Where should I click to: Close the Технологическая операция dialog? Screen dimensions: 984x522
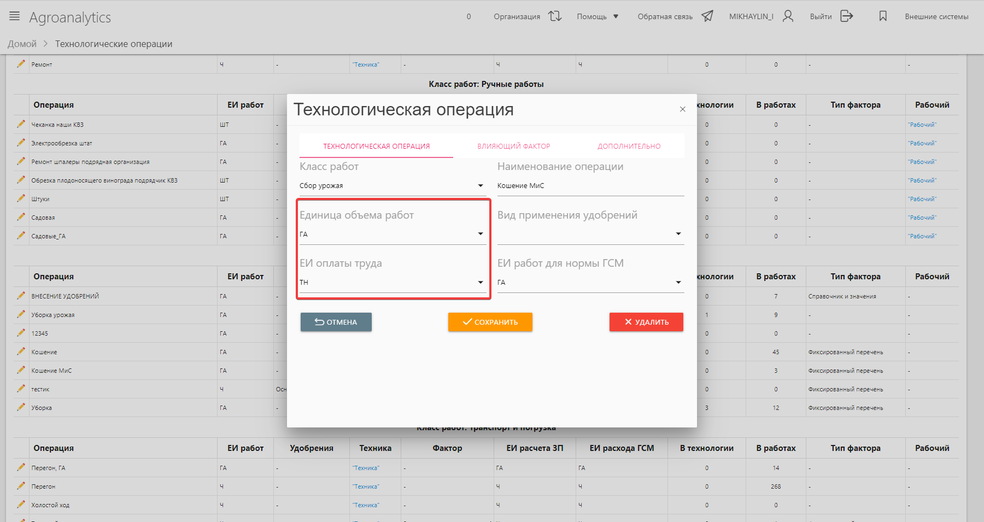[x=682, y=109]
